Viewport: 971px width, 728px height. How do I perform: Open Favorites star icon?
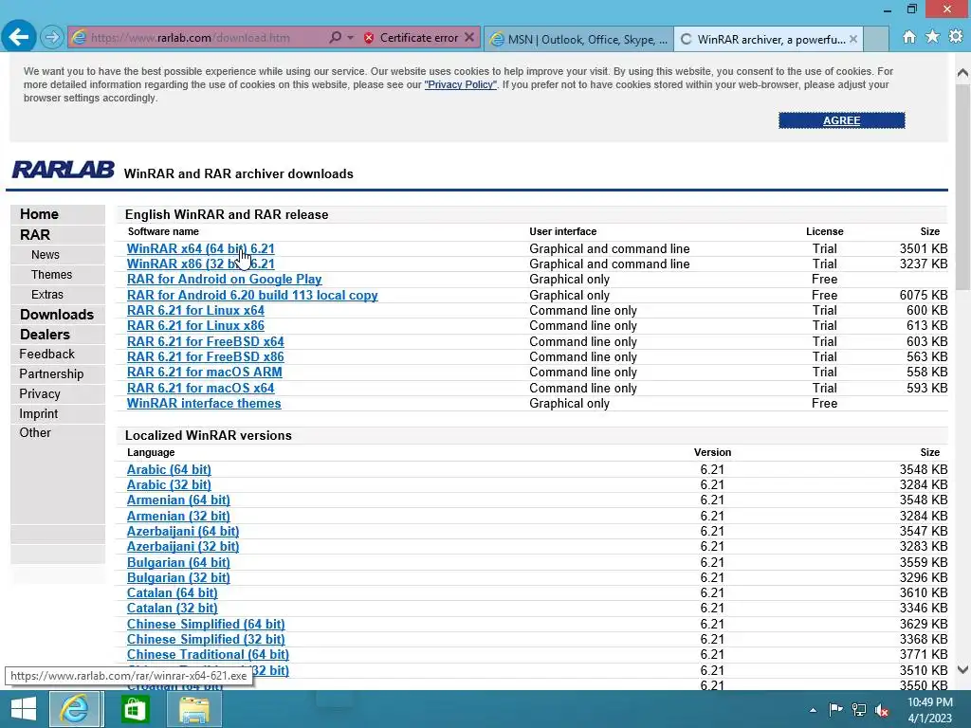point(932,37)
